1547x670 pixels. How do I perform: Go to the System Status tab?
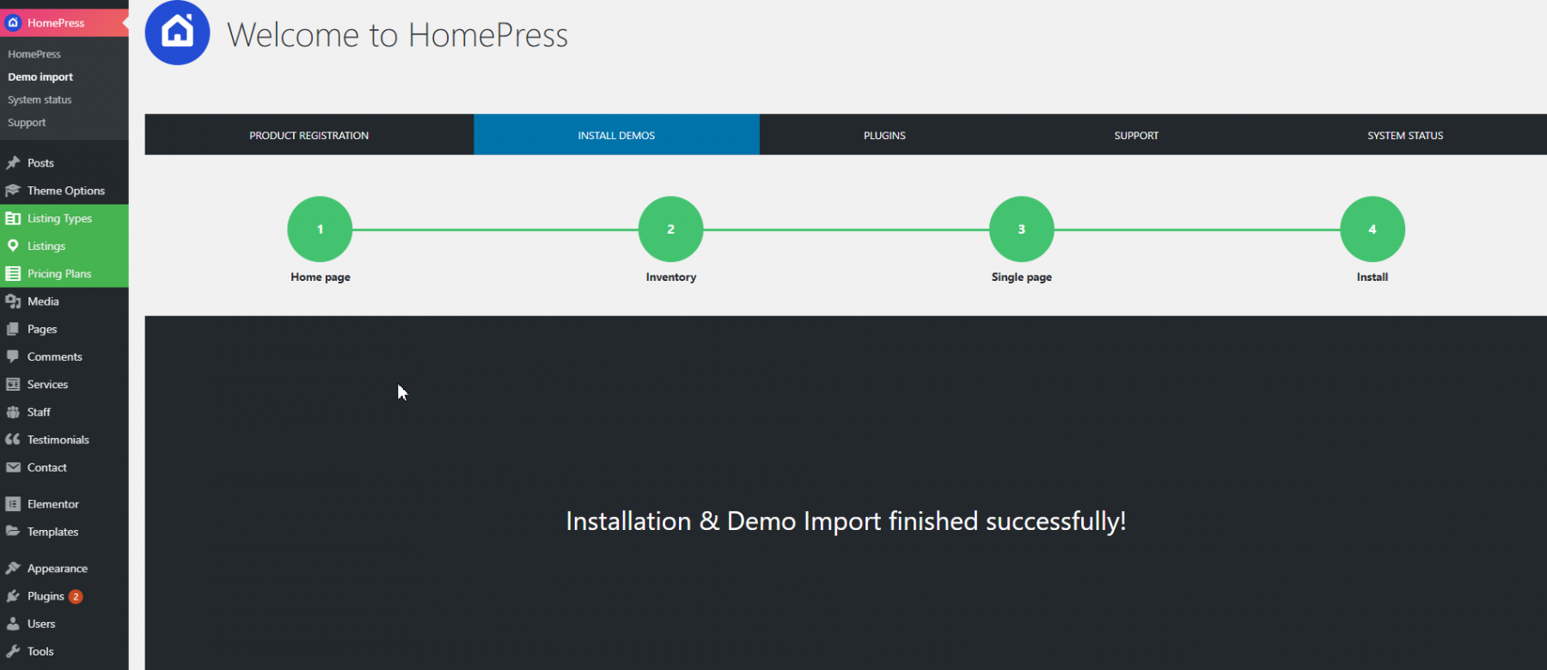[1405, 135]
